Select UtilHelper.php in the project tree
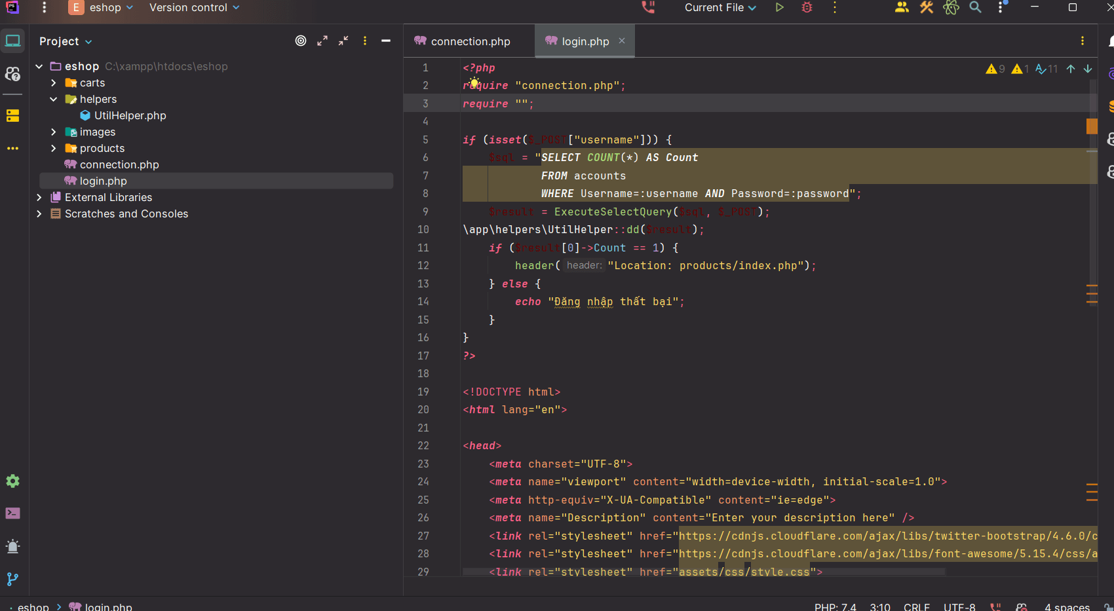The height and width of the screenshot is (611, 1114). [x=130, y=115]
